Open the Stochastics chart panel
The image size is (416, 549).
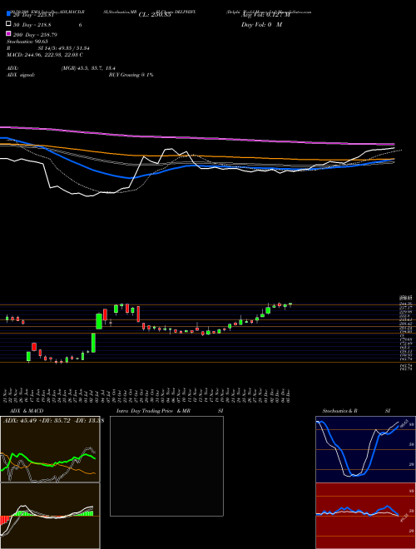click(x=366, y=449)
